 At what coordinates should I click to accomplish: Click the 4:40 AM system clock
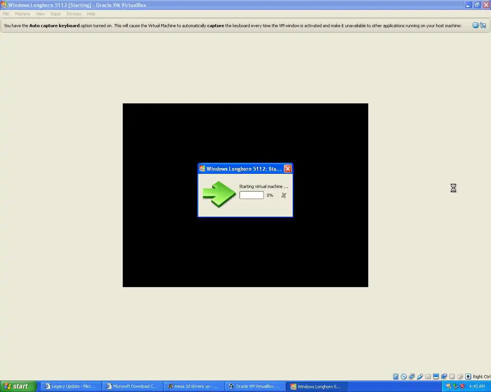(x=477, y=386)
